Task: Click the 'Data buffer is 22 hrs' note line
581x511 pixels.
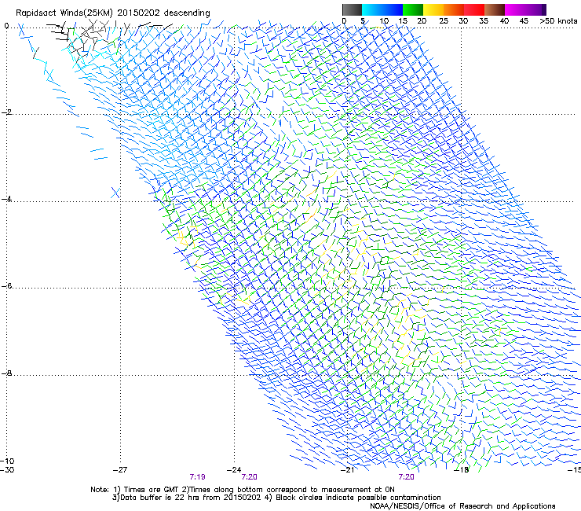Action: pos(276,498)
